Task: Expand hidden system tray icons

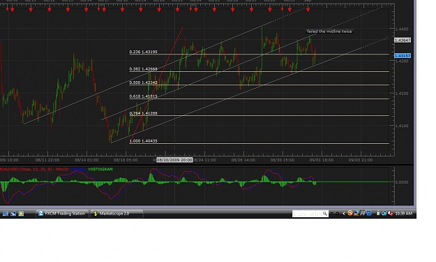Action: pos(344,214)
